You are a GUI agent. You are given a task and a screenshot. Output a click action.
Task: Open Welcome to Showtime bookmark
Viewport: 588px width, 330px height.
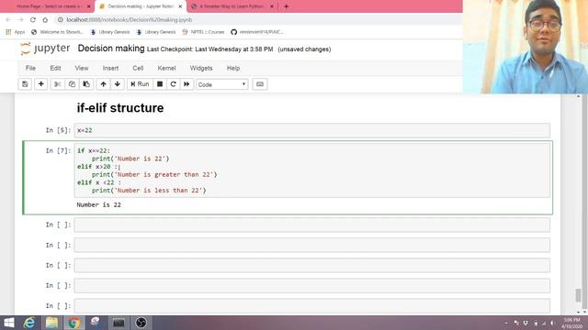[57, 32]
